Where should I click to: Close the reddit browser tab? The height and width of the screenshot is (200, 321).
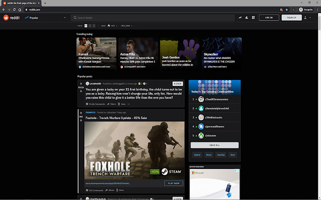39,3
